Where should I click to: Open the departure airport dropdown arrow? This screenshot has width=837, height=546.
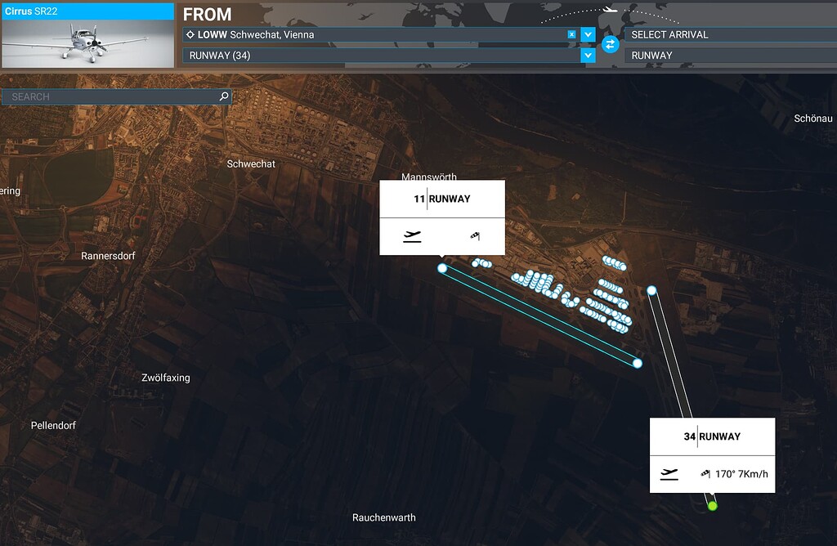[x=587, y=35]
